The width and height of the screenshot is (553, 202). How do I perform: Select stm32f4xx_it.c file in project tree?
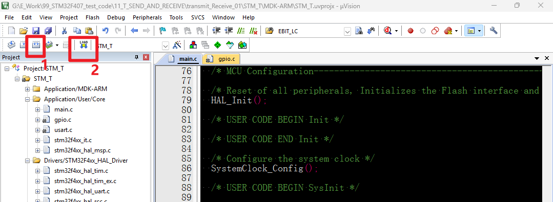point(73,140)
